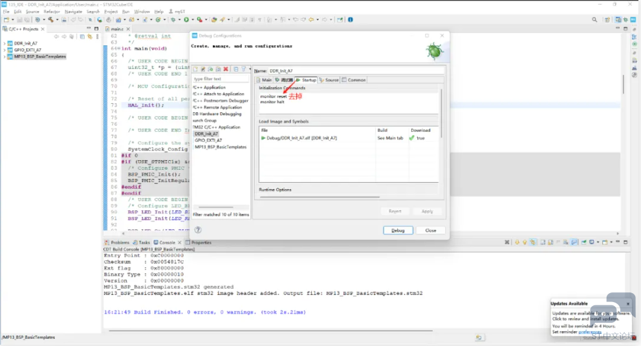Click console scroll-up arrow icon
The image size is (641, 346).
525,242
